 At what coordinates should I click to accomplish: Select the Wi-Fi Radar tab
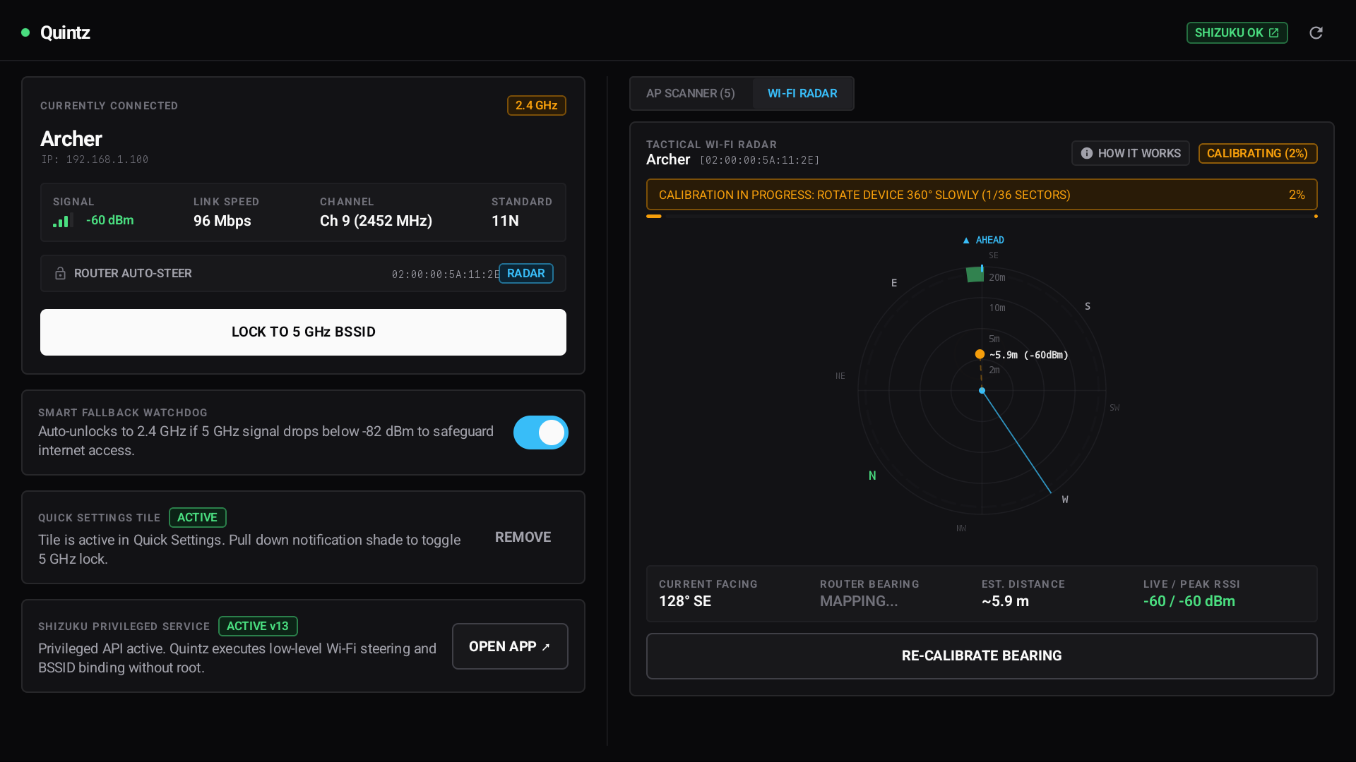(802, 93)
